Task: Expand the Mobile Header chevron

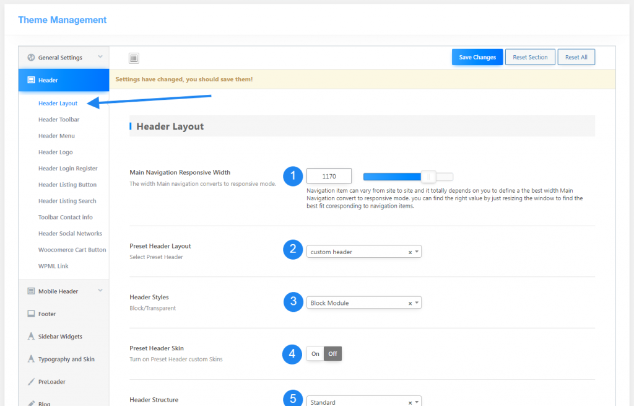Action: tap(100, 291)
